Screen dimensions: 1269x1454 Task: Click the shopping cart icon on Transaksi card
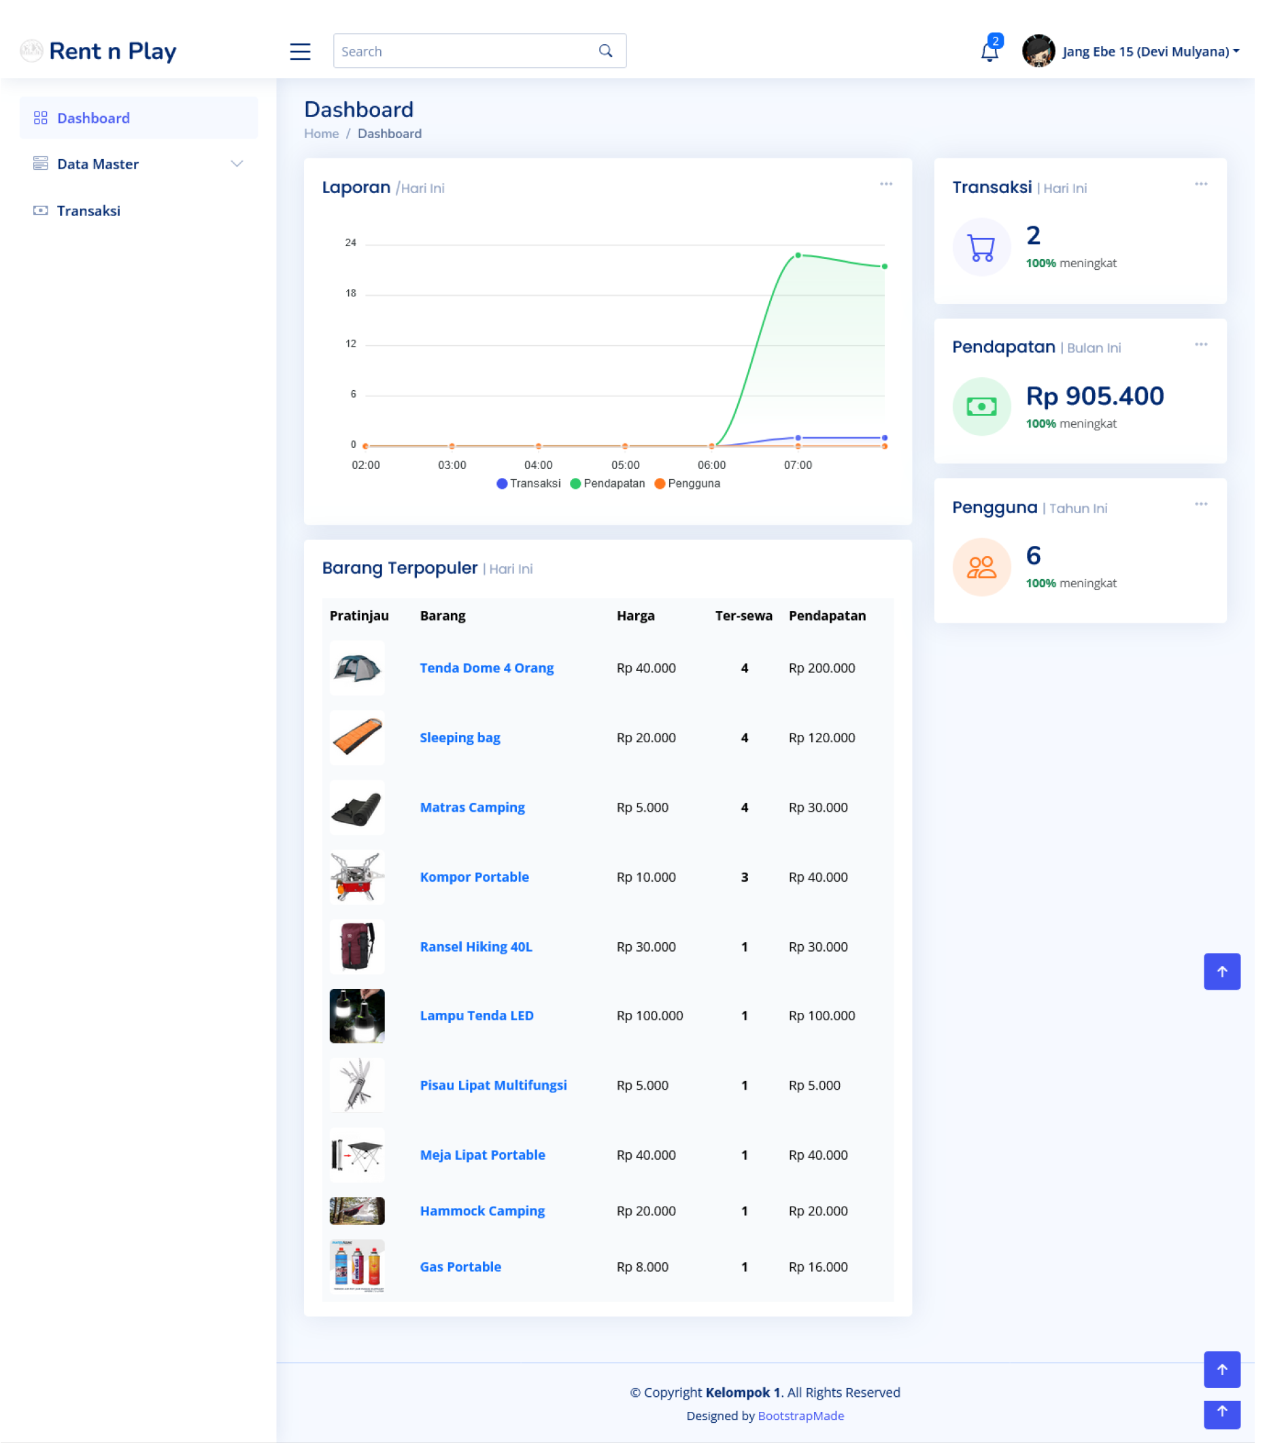(x=981, y=247)
